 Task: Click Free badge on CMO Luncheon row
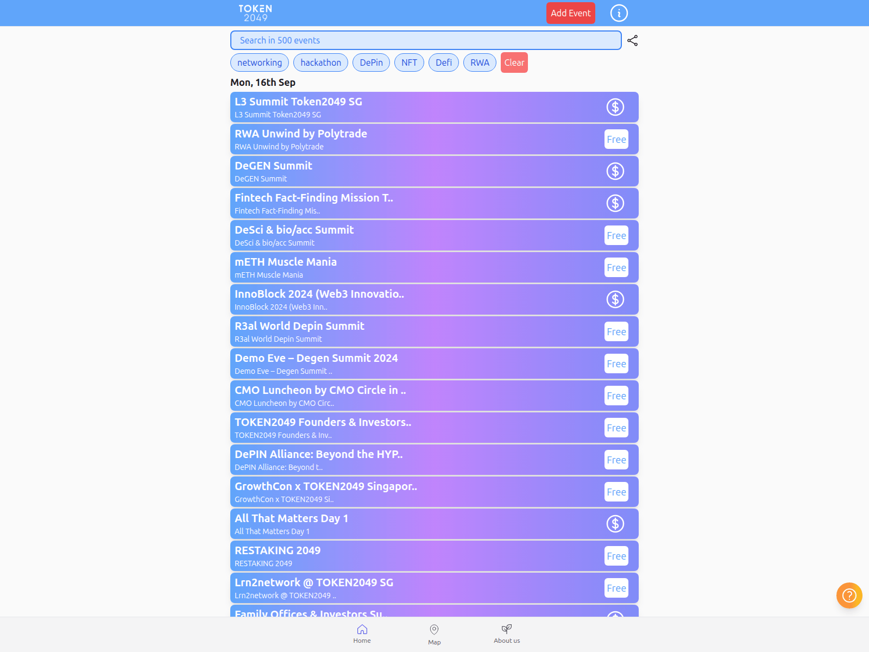coord(616,396)
